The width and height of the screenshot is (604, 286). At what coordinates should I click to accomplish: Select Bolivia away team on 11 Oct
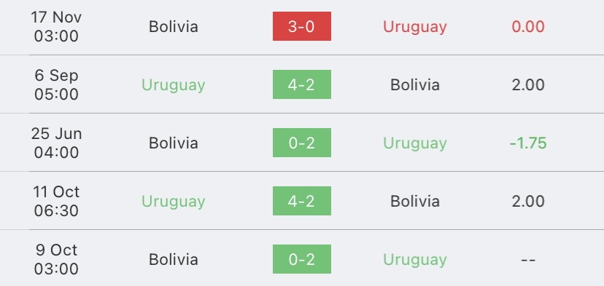click(415, 202)
